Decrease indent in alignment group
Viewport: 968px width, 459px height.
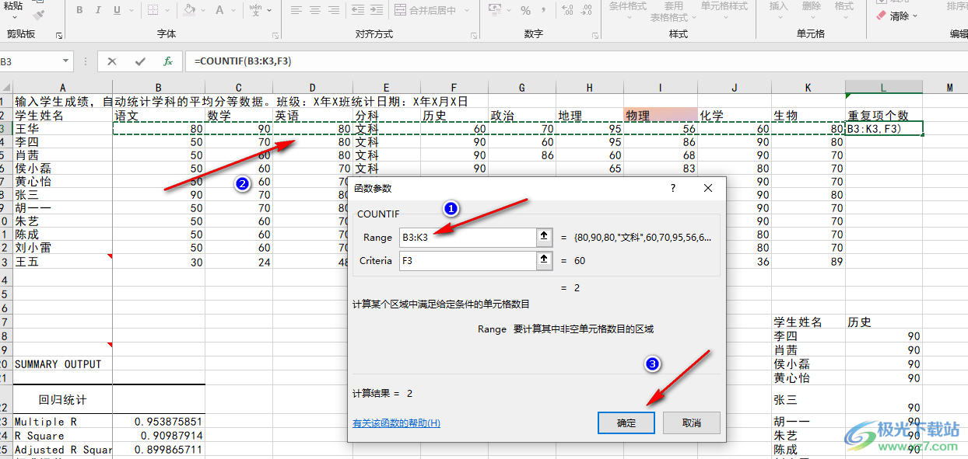point(357,10)
